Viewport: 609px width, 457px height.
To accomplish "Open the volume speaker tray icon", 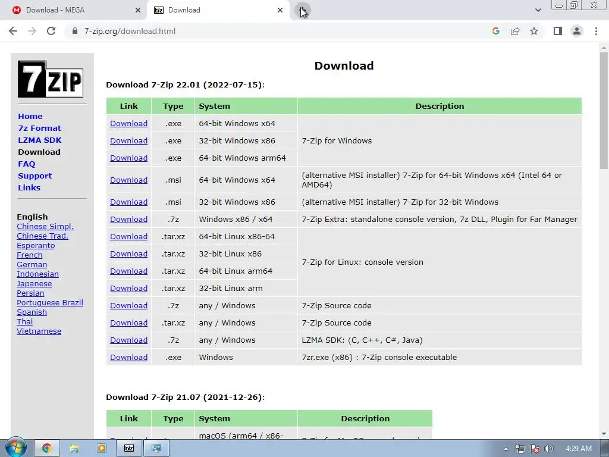I will coord(549,449).
